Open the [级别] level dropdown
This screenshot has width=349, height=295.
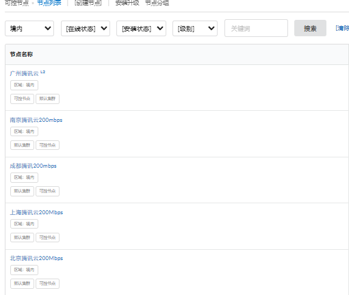click(x=195, y=29)
